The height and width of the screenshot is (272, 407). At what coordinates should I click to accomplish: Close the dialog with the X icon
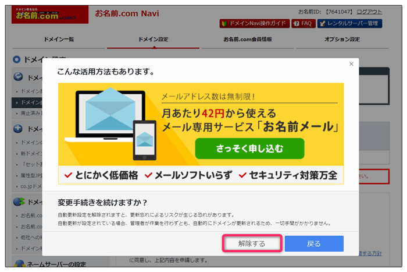(x=351, y=64)
